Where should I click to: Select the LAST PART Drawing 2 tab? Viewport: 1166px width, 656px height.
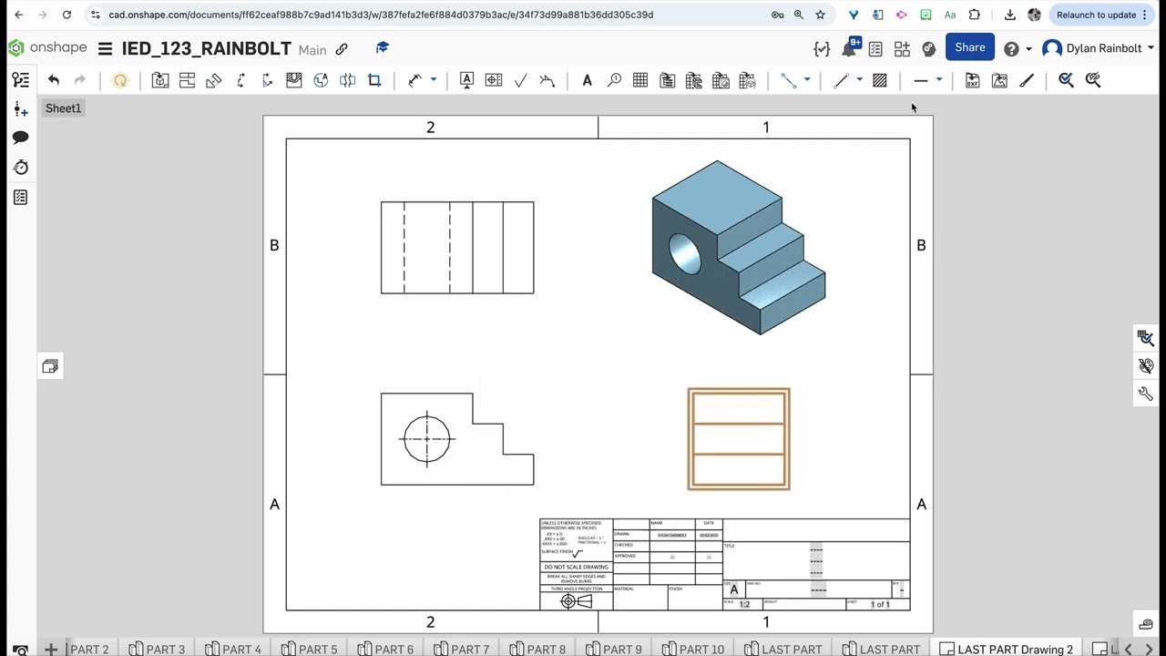pos(1007,649)
